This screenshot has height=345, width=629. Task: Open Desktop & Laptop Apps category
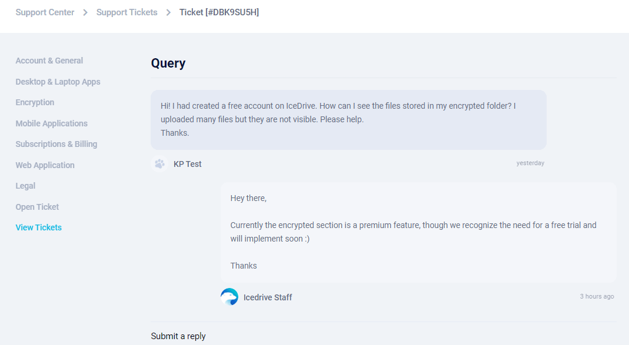(58, 82)
